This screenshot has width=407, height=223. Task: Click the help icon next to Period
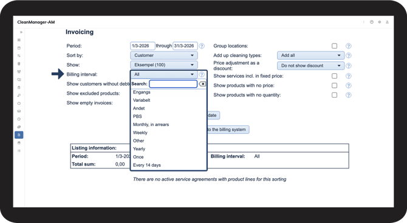202,46
